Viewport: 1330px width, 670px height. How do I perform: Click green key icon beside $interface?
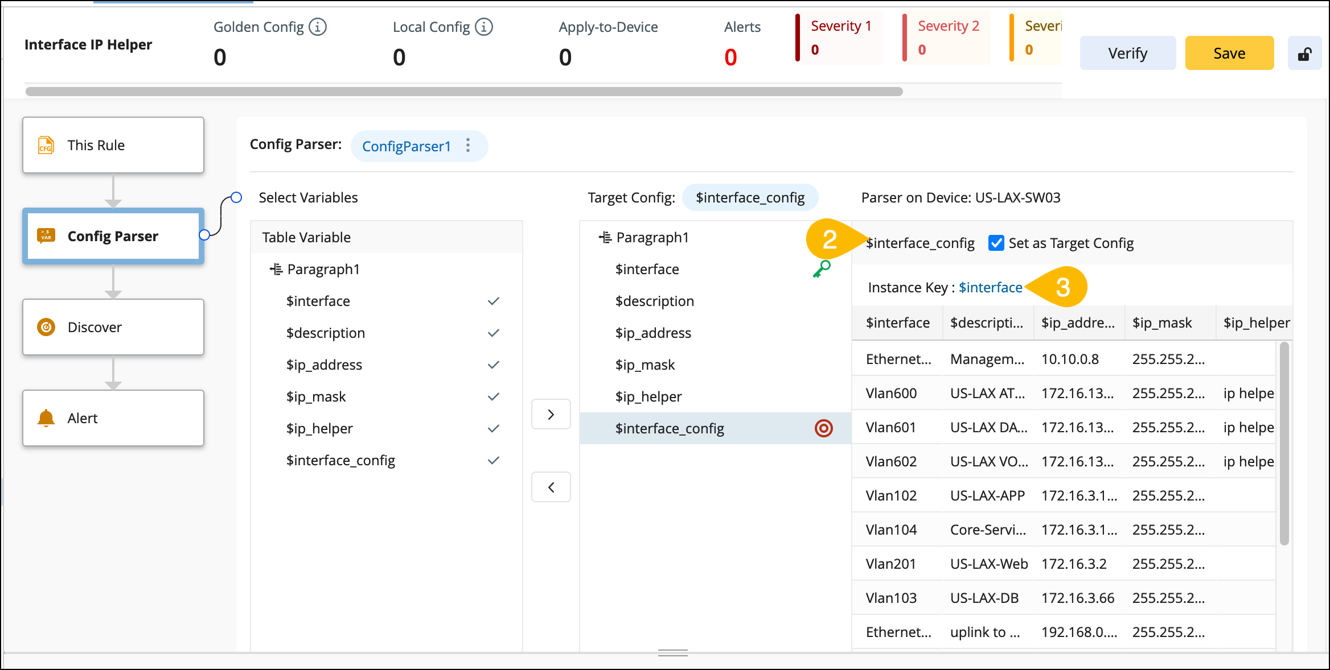pyautogui.click(x=822, y=269)
